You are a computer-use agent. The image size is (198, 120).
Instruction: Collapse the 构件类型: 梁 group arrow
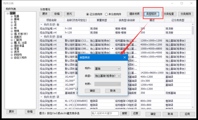click(41, 97)
